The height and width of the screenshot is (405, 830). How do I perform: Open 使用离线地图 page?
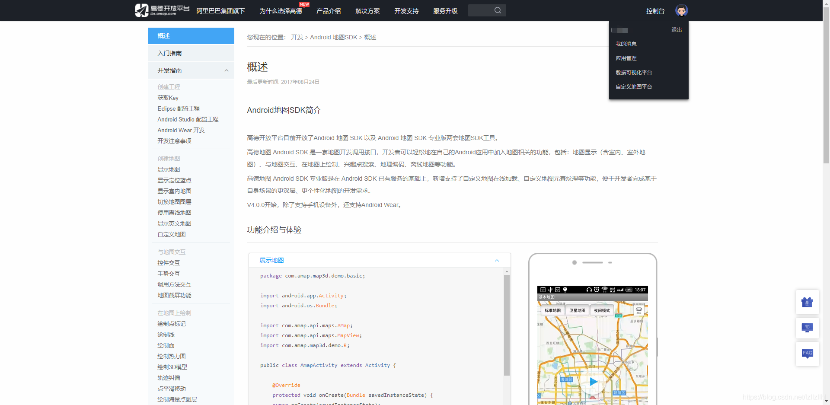[x=174, y=213]
